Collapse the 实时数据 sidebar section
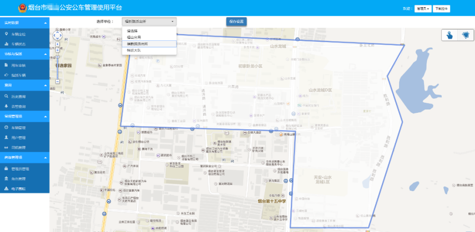This screenshot has height=232, width=475. pyautogui.click(x=45, y=23)
